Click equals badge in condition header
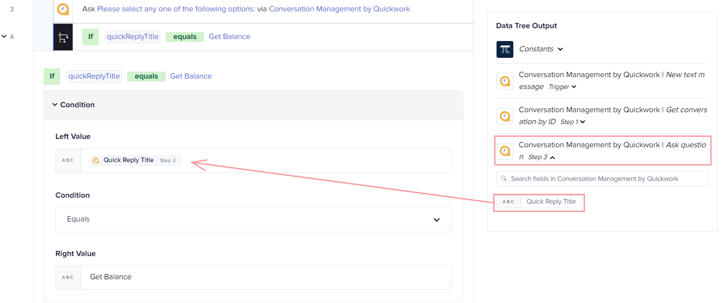Screen dimensions: 725x303 click(x=146, y=77)
